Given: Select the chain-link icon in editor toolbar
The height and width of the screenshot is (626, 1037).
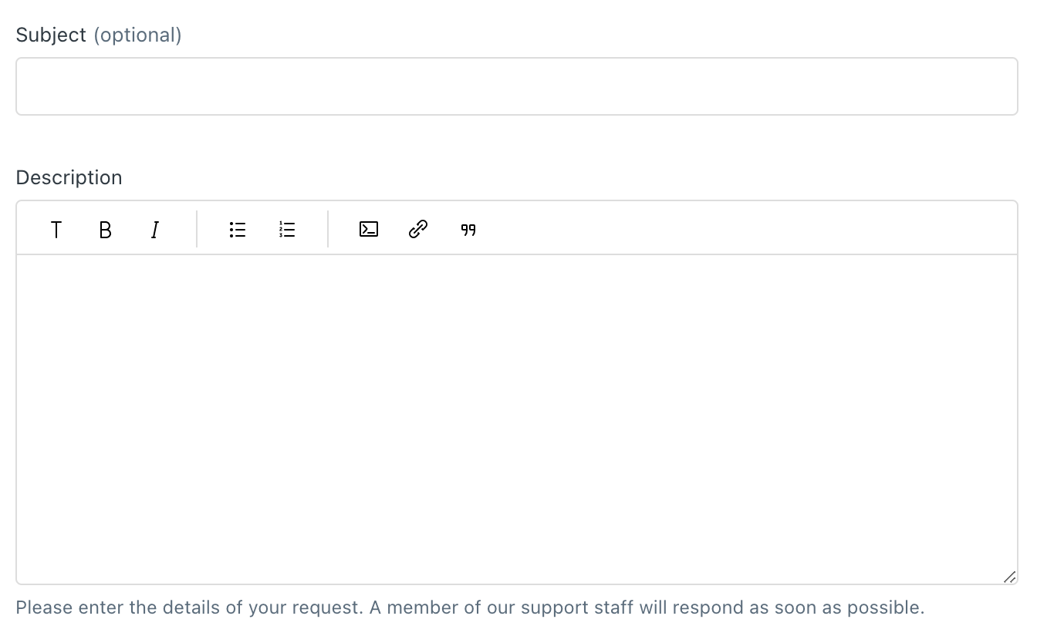Looking at the screenshot, I should click(x=418, y=230).
